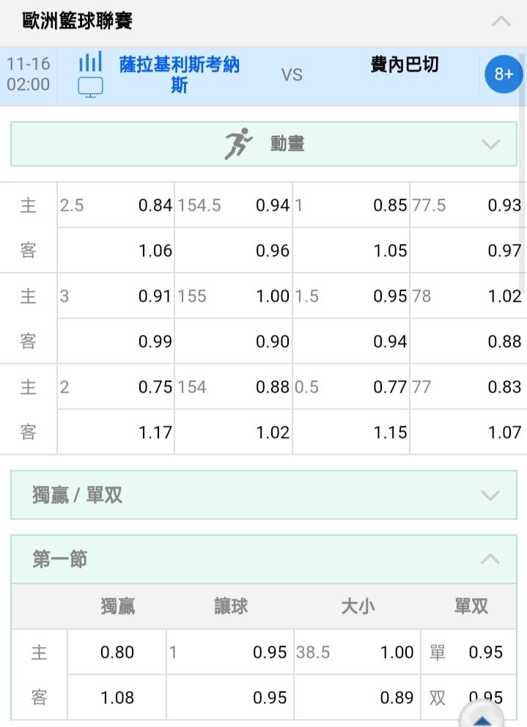Open the 8+ more markets button
527x727 pixels.
tap(504, 74)
